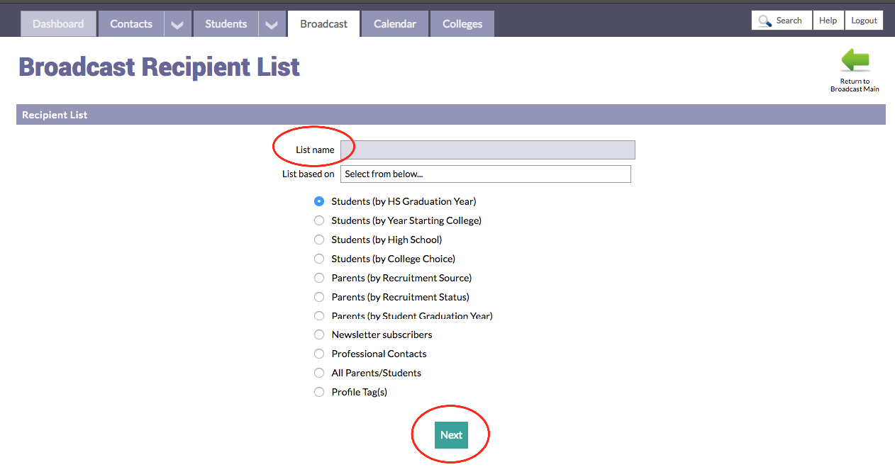Switch to the Students tab
The image size is (895, 472).
click(226, 24)
